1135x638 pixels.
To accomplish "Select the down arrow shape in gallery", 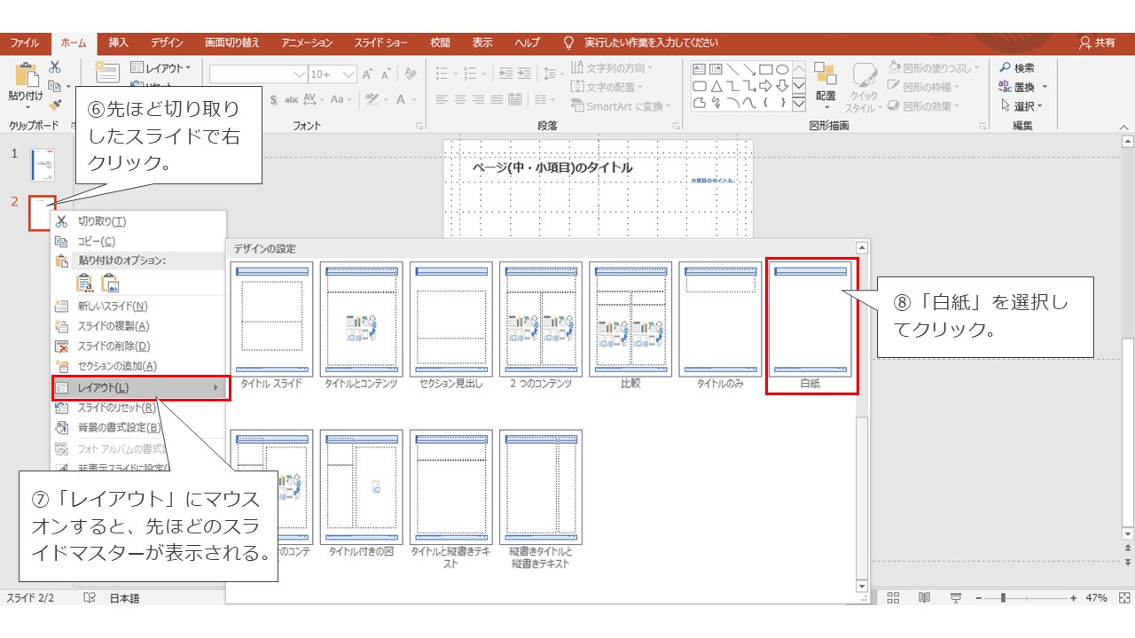I will 782,86.
